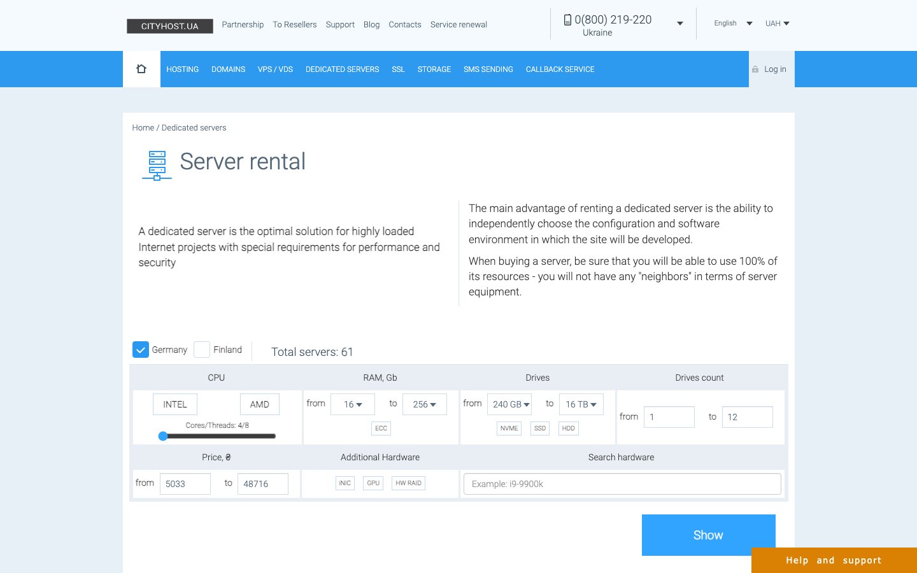Open the Support link in header

(x=340, y=25)
